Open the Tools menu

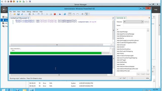pos(24,12)
